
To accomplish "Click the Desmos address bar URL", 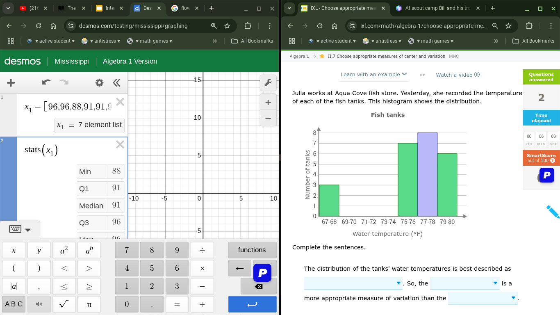I will coord(133,26).
